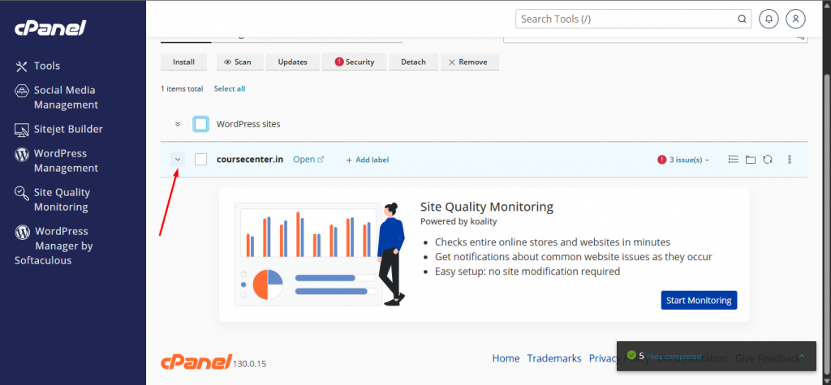Click the Tools wrench icon

coord(21,66)
